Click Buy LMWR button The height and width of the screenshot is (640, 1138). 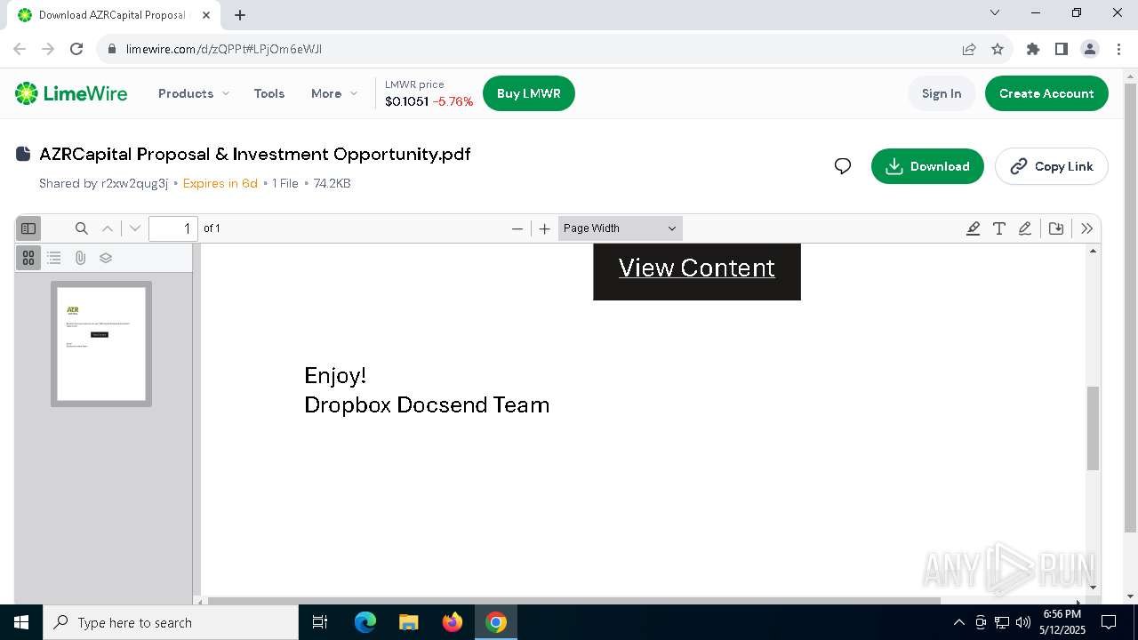[x=529, y=93]
